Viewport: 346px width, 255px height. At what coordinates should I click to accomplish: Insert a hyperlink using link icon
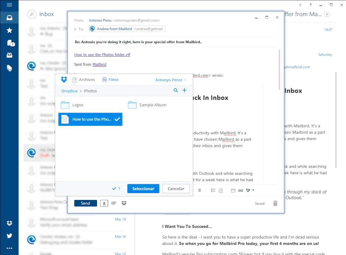(241, 191)
